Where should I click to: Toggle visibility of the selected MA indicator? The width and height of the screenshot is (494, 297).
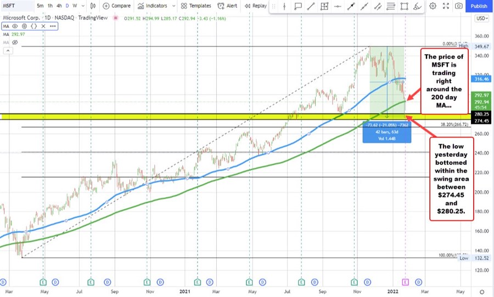pos(14,26)
